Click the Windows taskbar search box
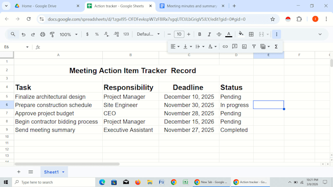Screen dimensions: 333x187 54,182
